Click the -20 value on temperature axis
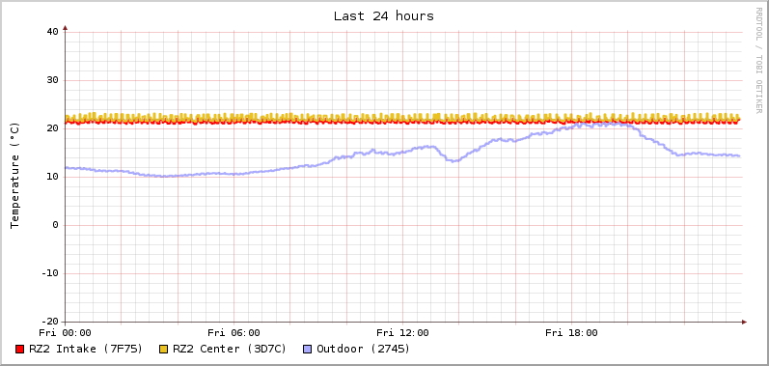The height and width of the screenshot is (366, 769). click(x=49, y=322)
